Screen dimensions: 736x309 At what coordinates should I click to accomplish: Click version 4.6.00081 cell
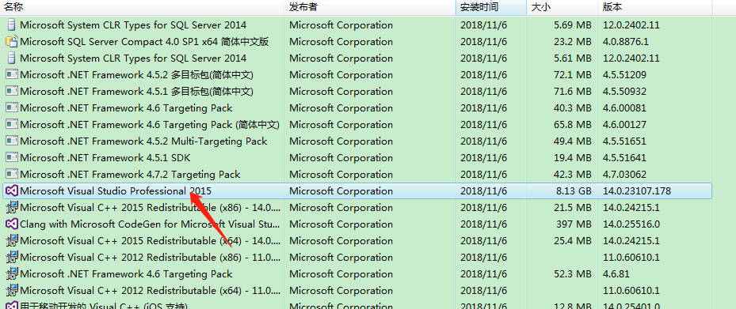tap(625, 107)
